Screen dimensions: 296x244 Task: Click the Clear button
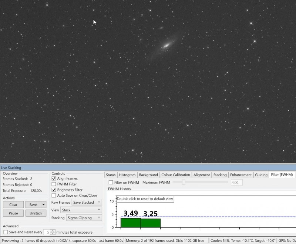(13, 204)
